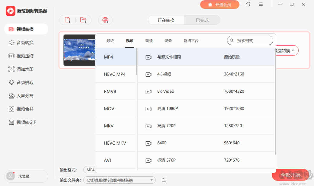Image resolution: width=314 pixels, height=186 pixels.
Task: Switch to the 音频 format category
Action: [x=149, y=40]
